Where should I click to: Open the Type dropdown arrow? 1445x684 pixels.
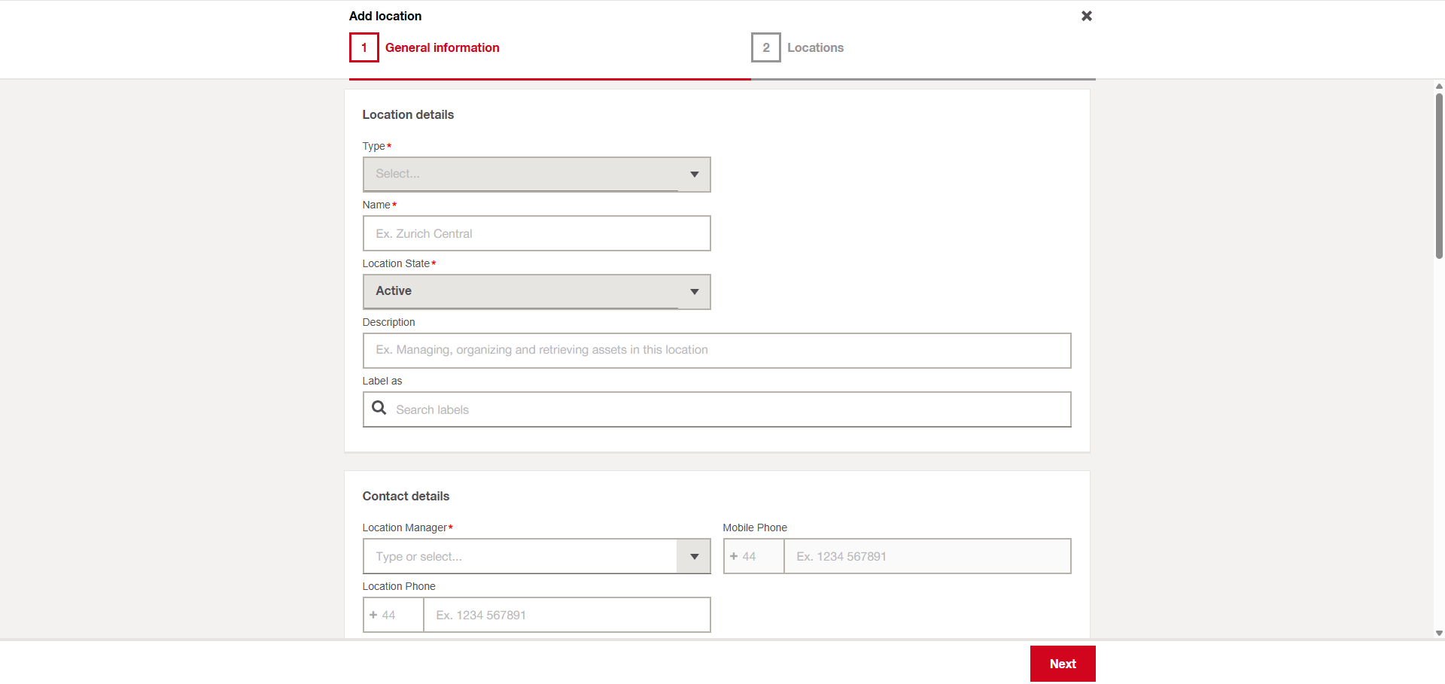click(694, 175)
